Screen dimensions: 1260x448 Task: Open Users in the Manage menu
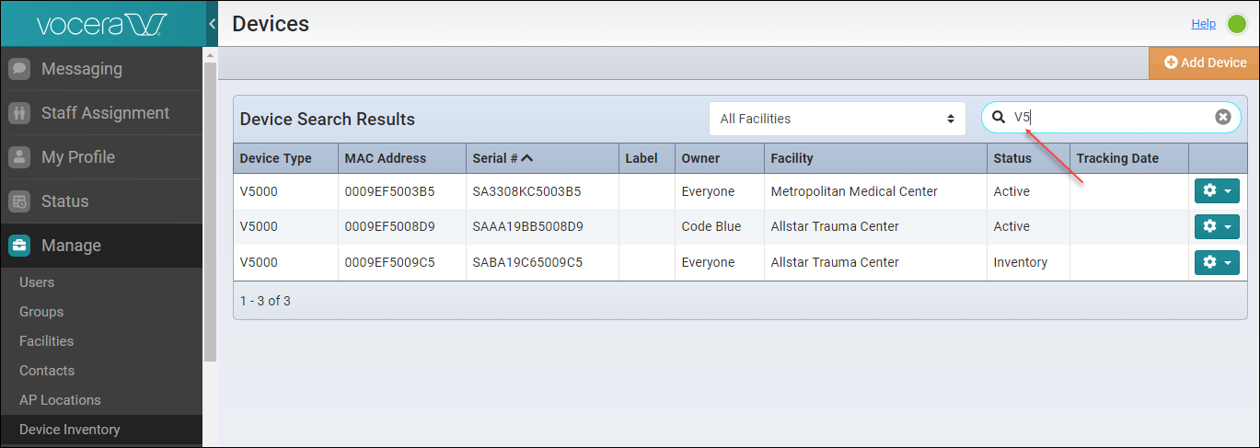pyautogui.click(x=37, y=282)
